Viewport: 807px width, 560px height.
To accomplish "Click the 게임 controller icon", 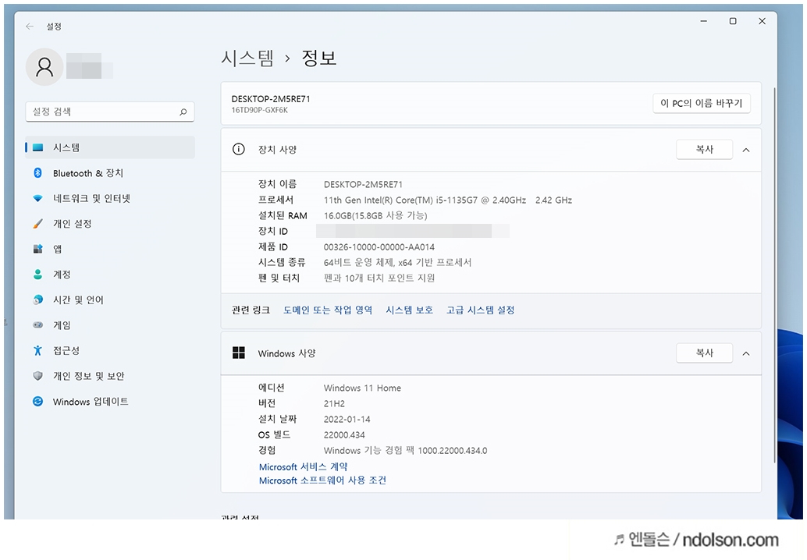I will coord(37,325).
